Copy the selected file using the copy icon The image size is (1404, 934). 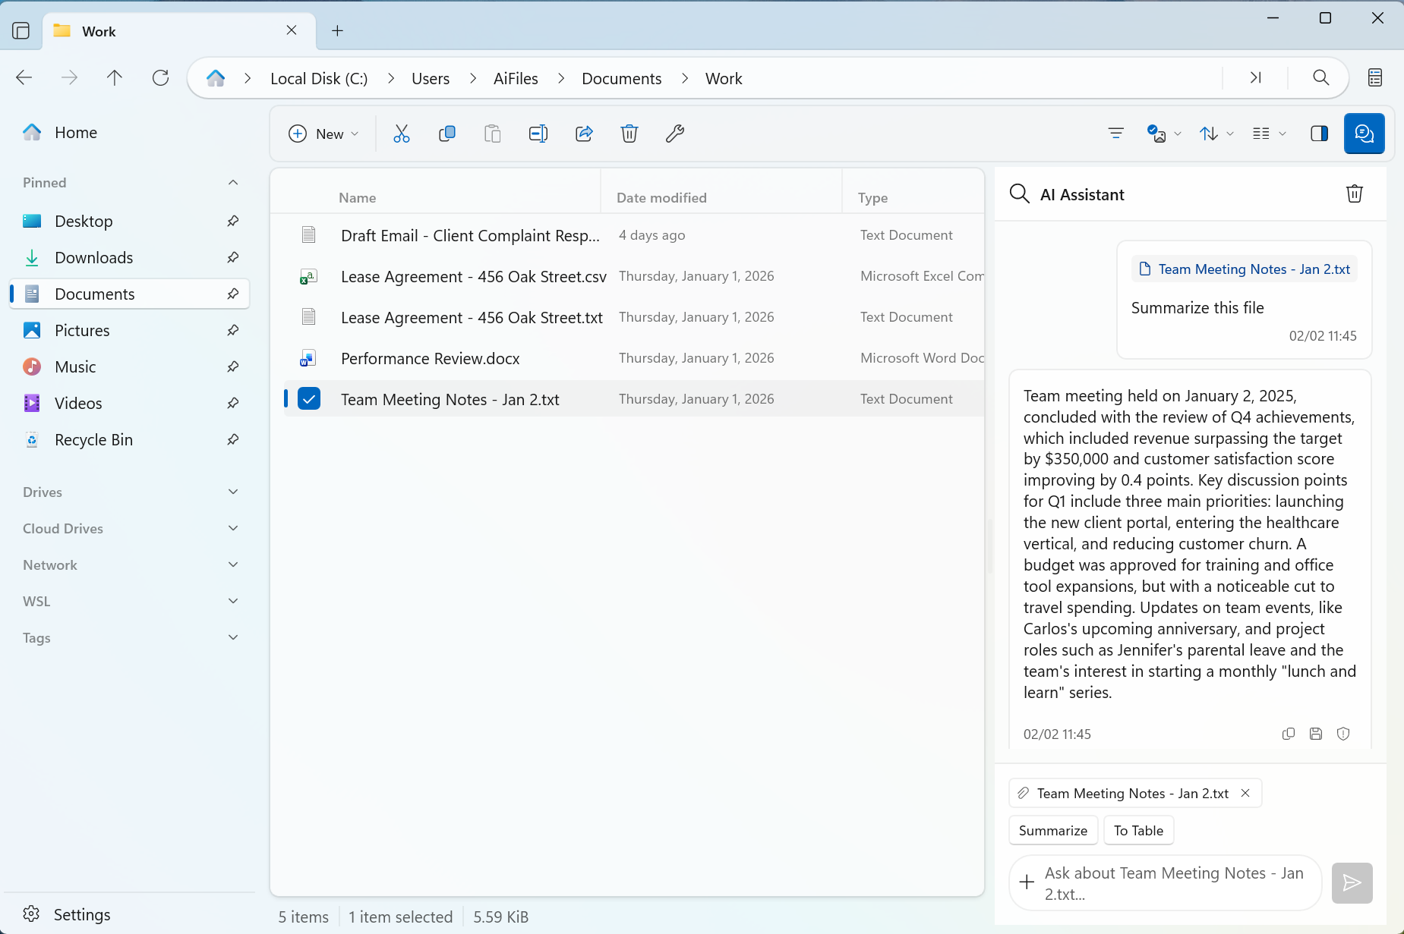pyautogui.click(x=447, y=134)
